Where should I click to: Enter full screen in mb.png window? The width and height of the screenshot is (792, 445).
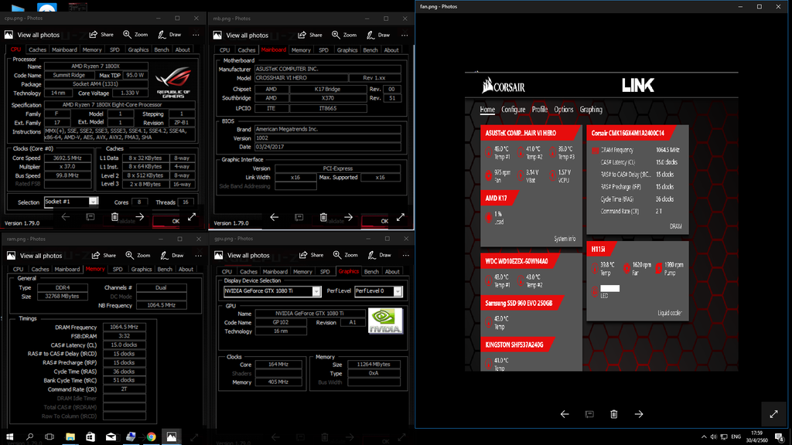tap(401, 217)
